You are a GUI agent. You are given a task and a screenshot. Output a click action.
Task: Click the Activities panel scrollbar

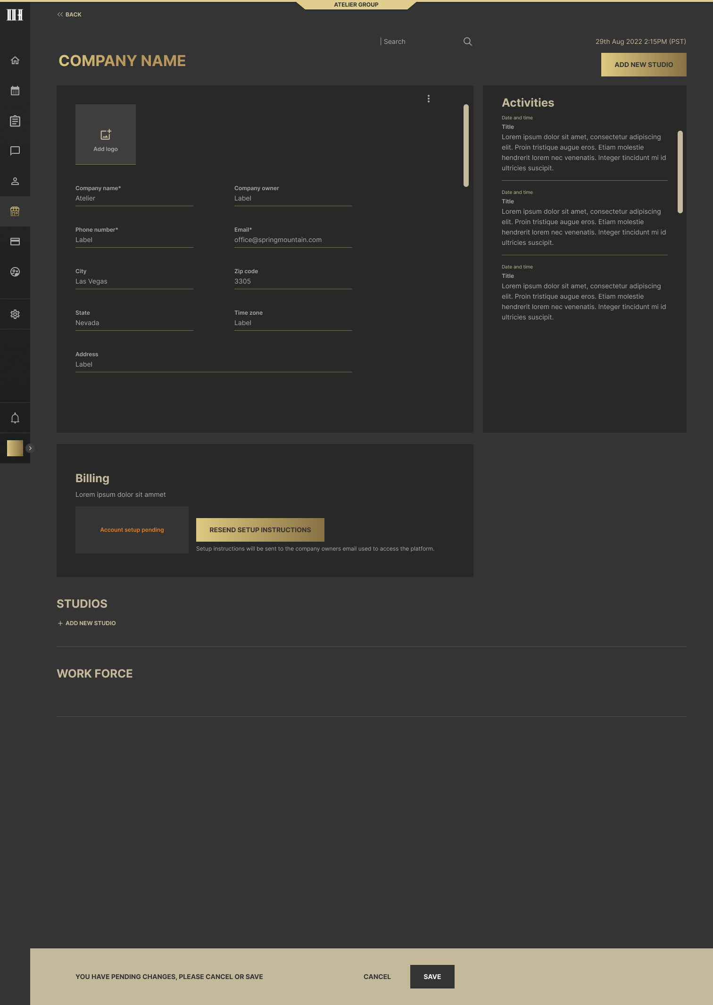pyautogui.click(x=680, y=172)
